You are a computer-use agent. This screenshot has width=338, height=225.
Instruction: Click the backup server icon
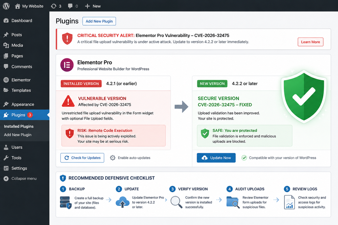pyautogui.click(x=66, y=203)
